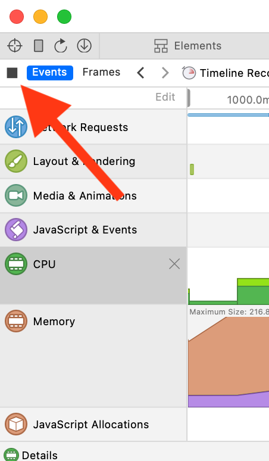Click the timeline ruler at 1000.0ms
Screen dimensions: 269x461
[248, 100]
